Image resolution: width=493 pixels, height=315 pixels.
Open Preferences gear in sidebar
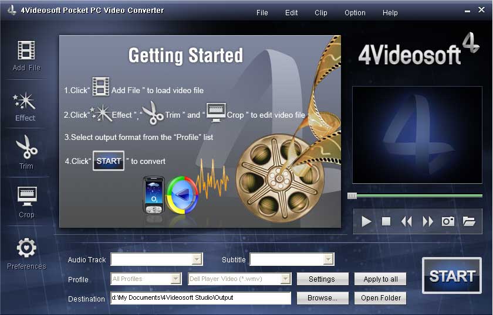(x=26, y=249)
